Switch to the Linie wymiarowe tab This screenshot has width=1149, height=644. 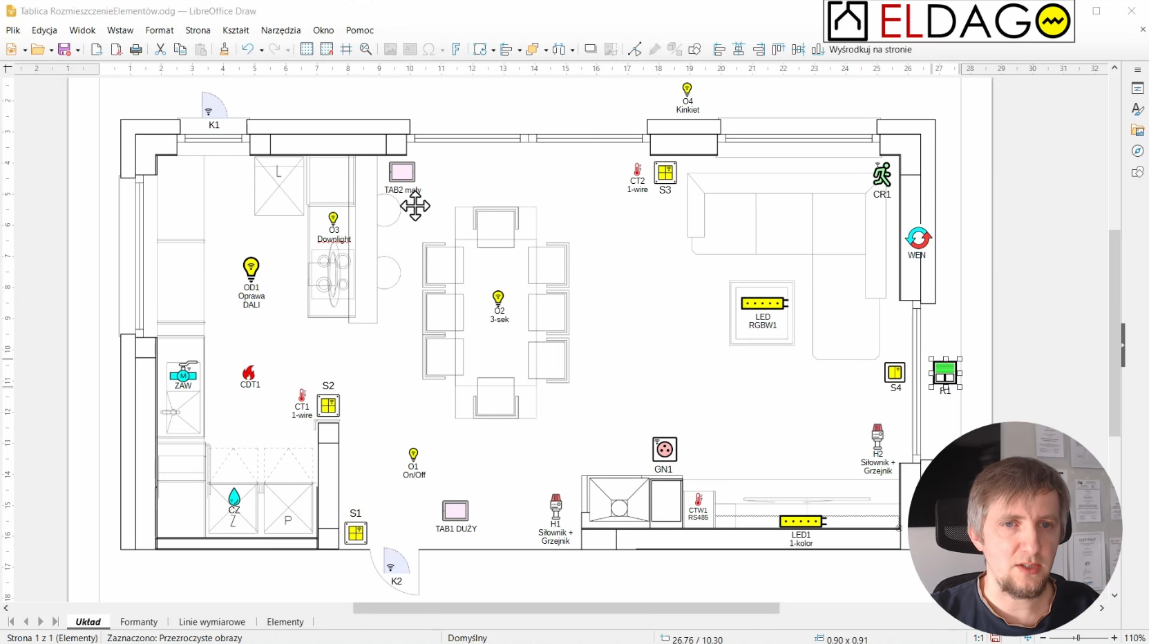pyautogui.click(x=211, y=622)
